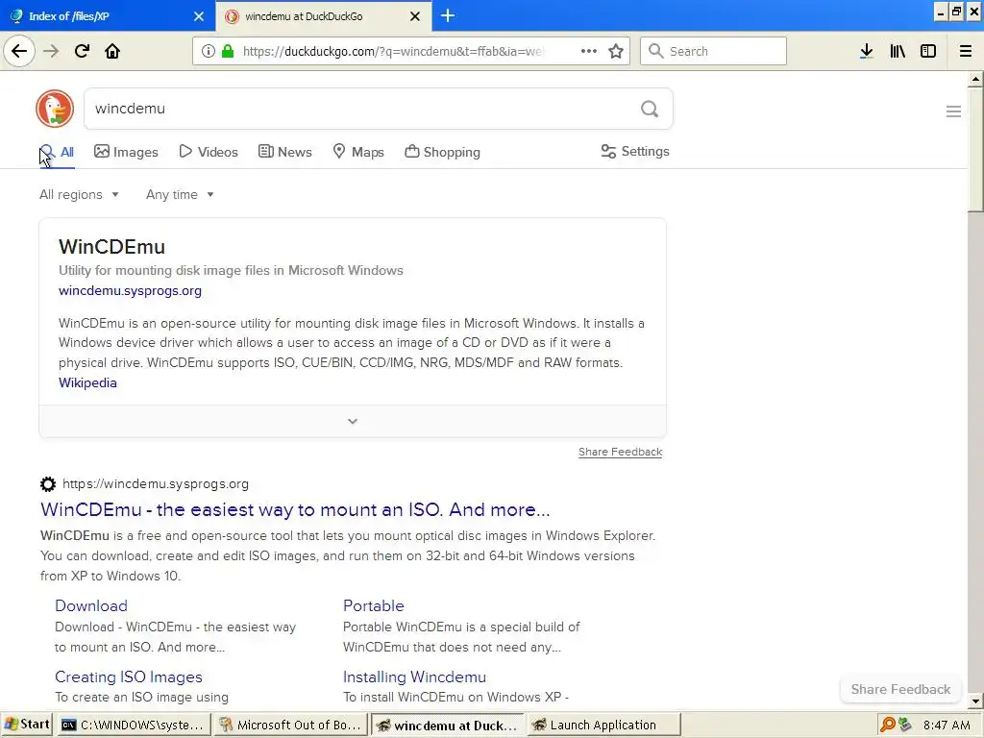Bookmark this page with the star
Viewport: 984px width, 738px height.
click(616, 51)
